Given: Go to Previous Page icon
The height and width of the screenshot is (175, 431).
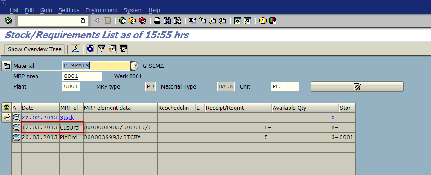Looking at the screenshot, I should 203,21.
